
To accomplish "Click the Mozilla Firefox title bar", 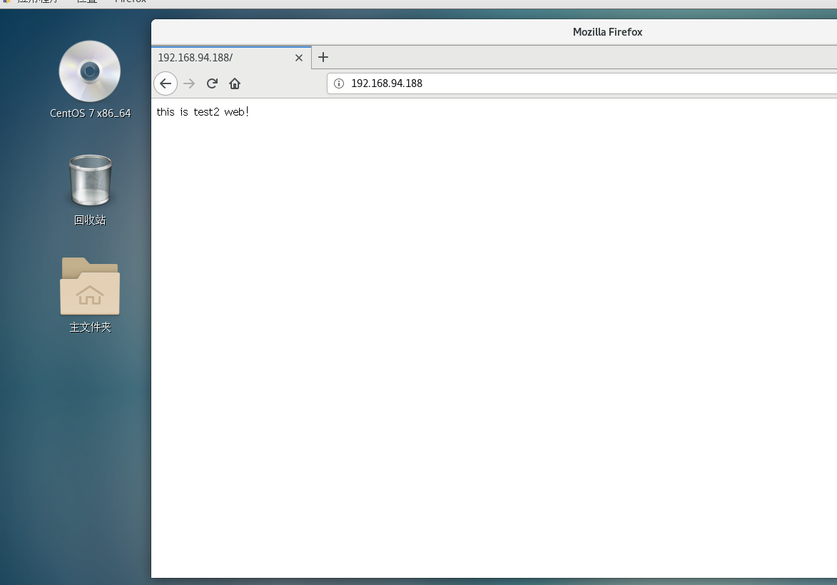I will point(494,32).
